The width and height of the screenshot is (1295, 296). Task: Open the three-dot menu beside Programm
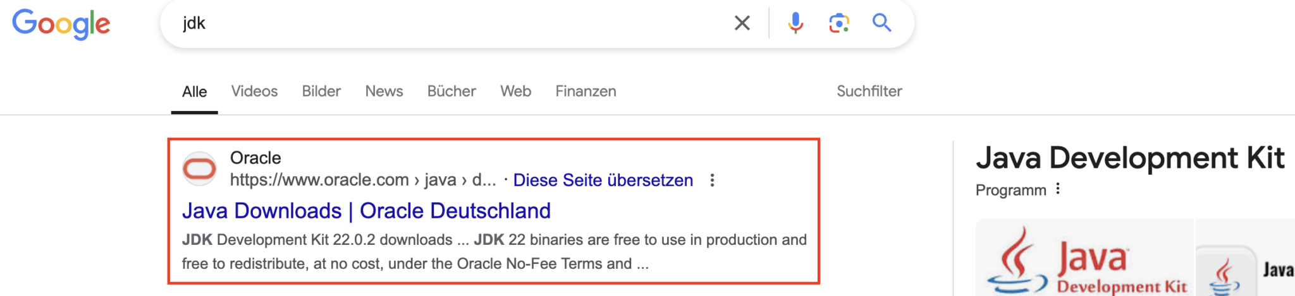tap(1058, 189)
